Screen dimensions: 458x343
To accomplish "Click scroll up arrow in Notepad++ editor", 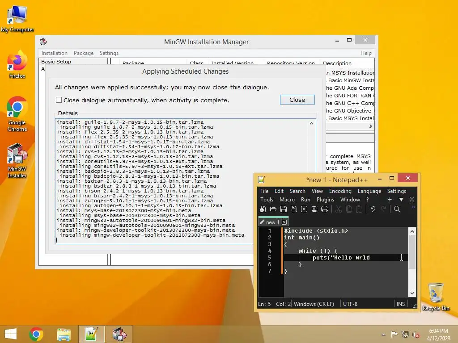I will 412,232.
